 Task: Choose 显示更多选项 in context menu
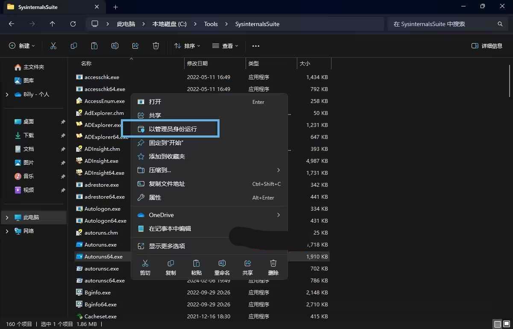[x=167, y=246]
